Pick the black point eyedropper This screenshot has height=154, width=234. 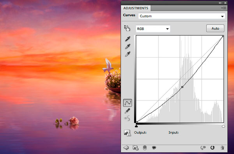pyautogui.click(x=128, y=39)
